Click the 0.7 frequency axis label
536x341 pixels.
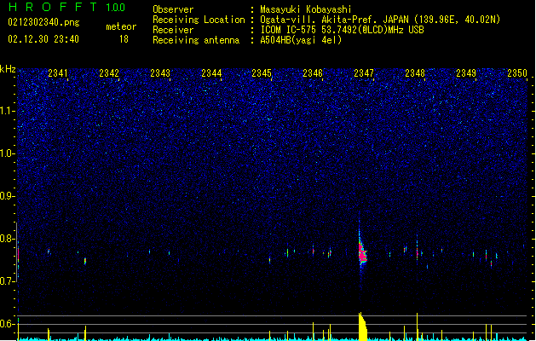(8, 281)
